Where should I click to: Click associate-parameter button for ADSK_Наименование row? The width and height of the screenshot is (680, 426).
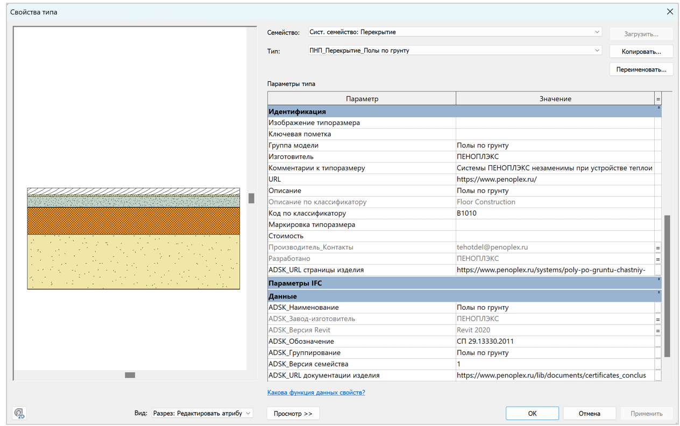657,308
